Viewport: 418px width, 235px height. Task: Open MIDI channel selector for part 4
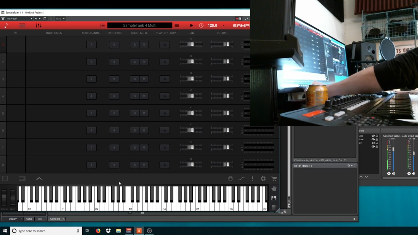pyautogui.click(x=91, y=96)
